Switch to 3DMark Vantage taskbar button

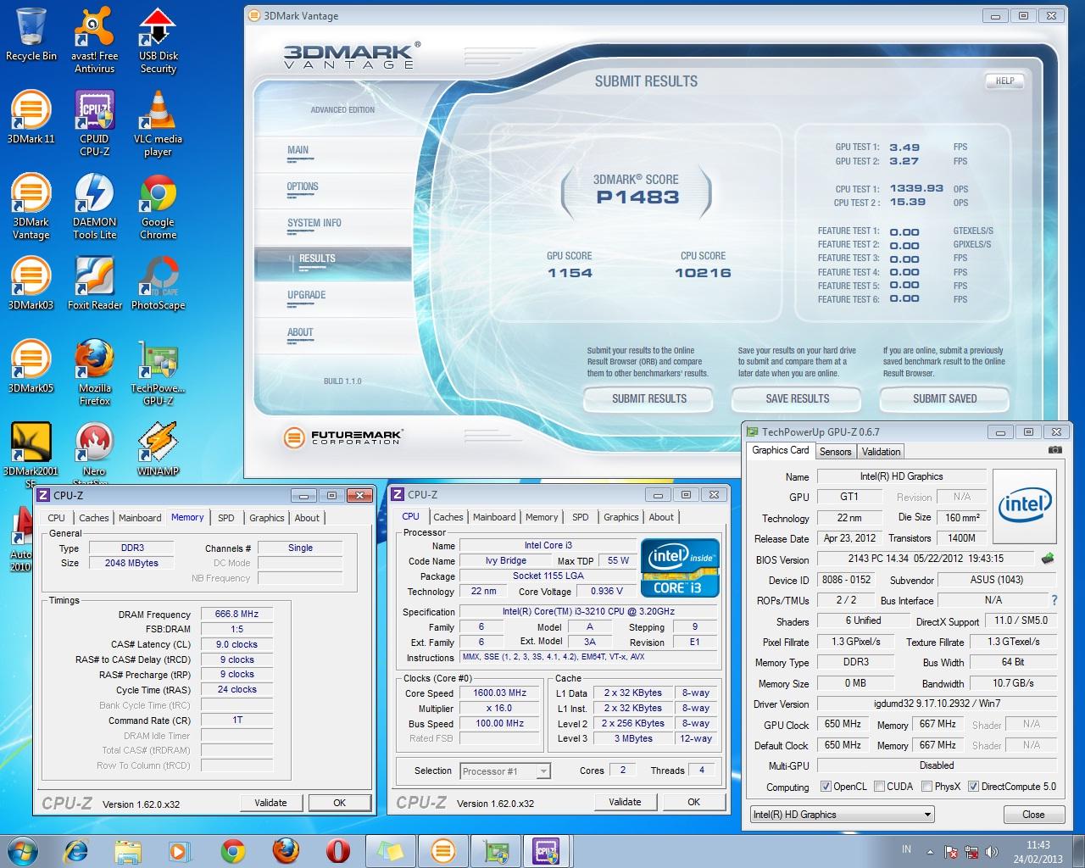tap(442, 851)
